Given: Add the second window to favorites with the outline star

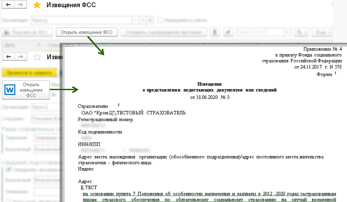Looking at the screenshot, I should pyautogui.click(x=37, y=57).
